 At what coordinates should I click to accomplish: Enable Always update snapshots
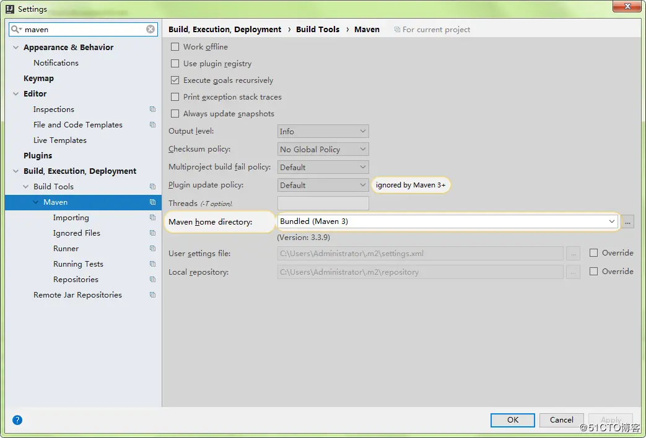(x=175, y=114)
